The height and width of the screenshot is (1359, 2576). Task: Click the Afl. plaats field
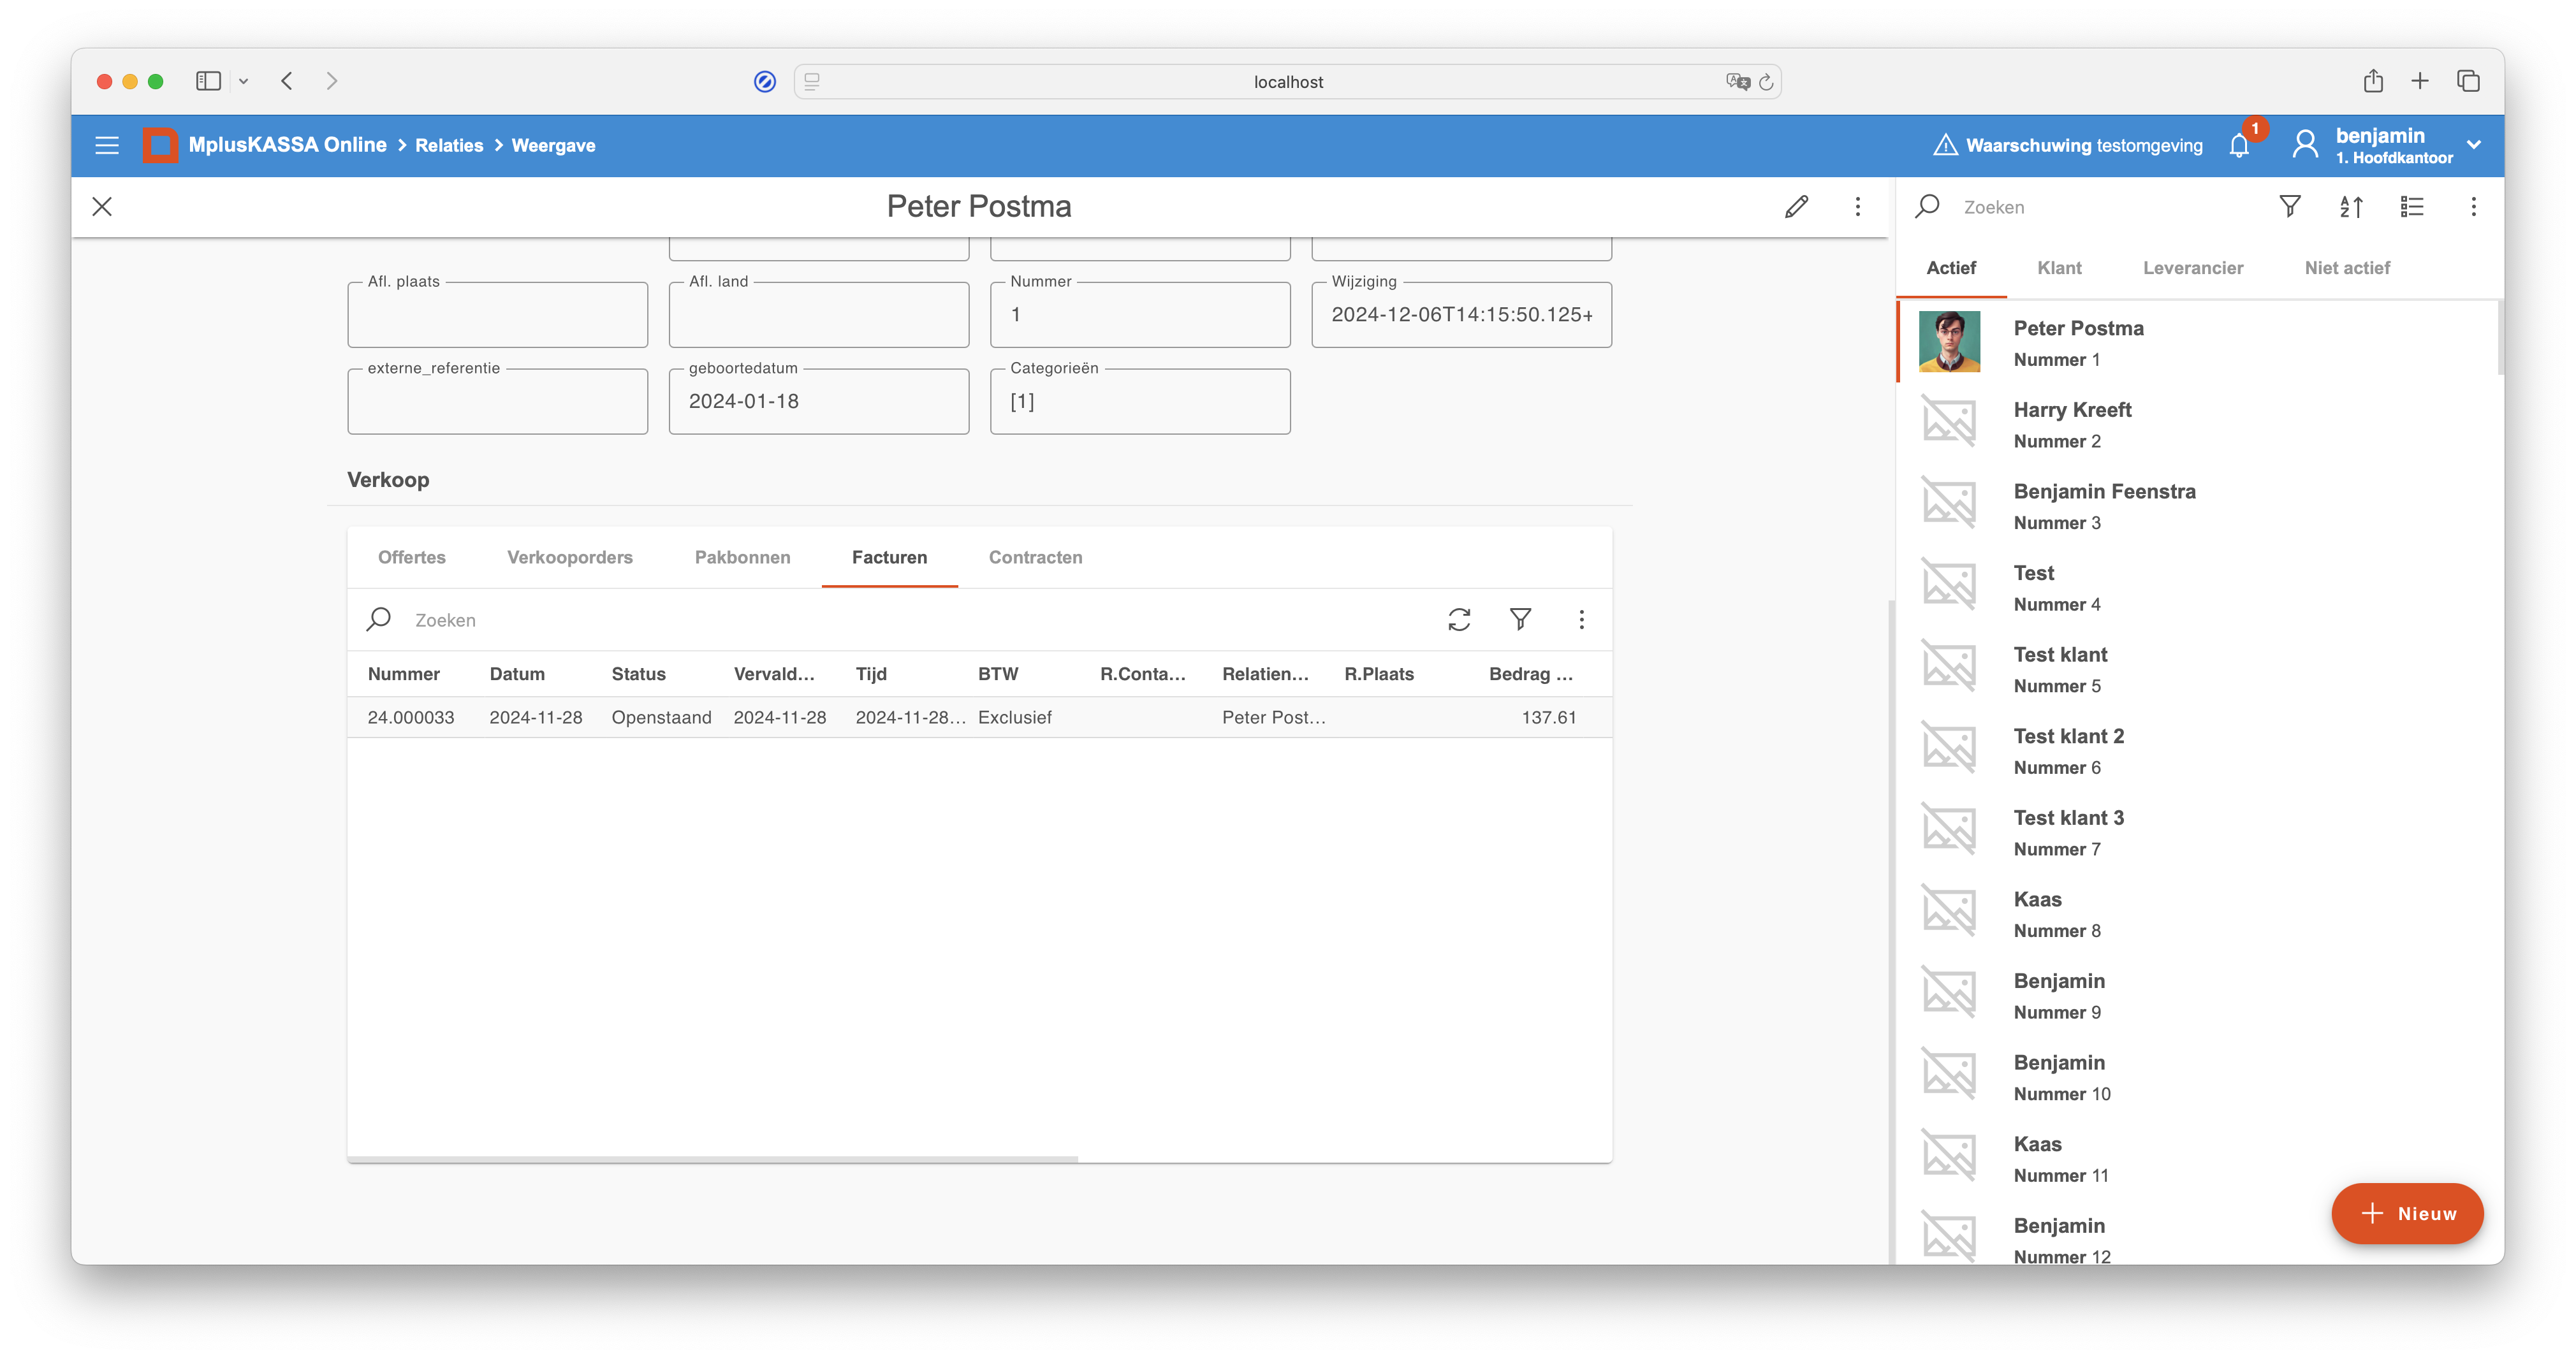[498, 314]
